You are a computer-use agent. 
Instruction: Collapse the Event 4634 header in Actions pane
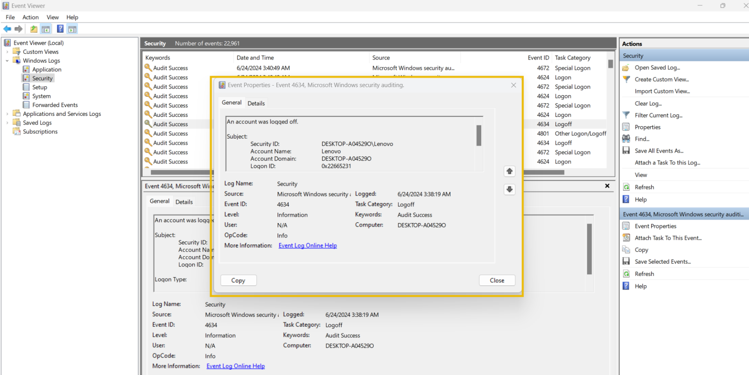(x=685, y=214)
